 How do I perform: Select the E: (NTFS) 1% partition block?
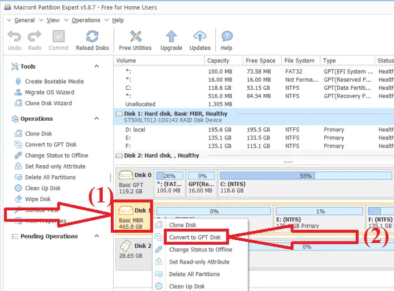click(x=319, y=218)
